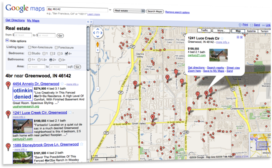Click the minimum price input field
The width and height of the screenshot is (272, 168).
[x=23, y=35]
